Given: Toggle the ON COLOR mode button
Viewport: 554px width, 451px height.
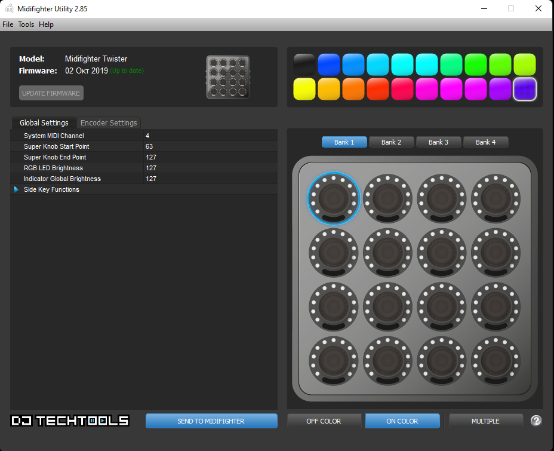Looking at the screenshot, I should click(x=402, y=421).
